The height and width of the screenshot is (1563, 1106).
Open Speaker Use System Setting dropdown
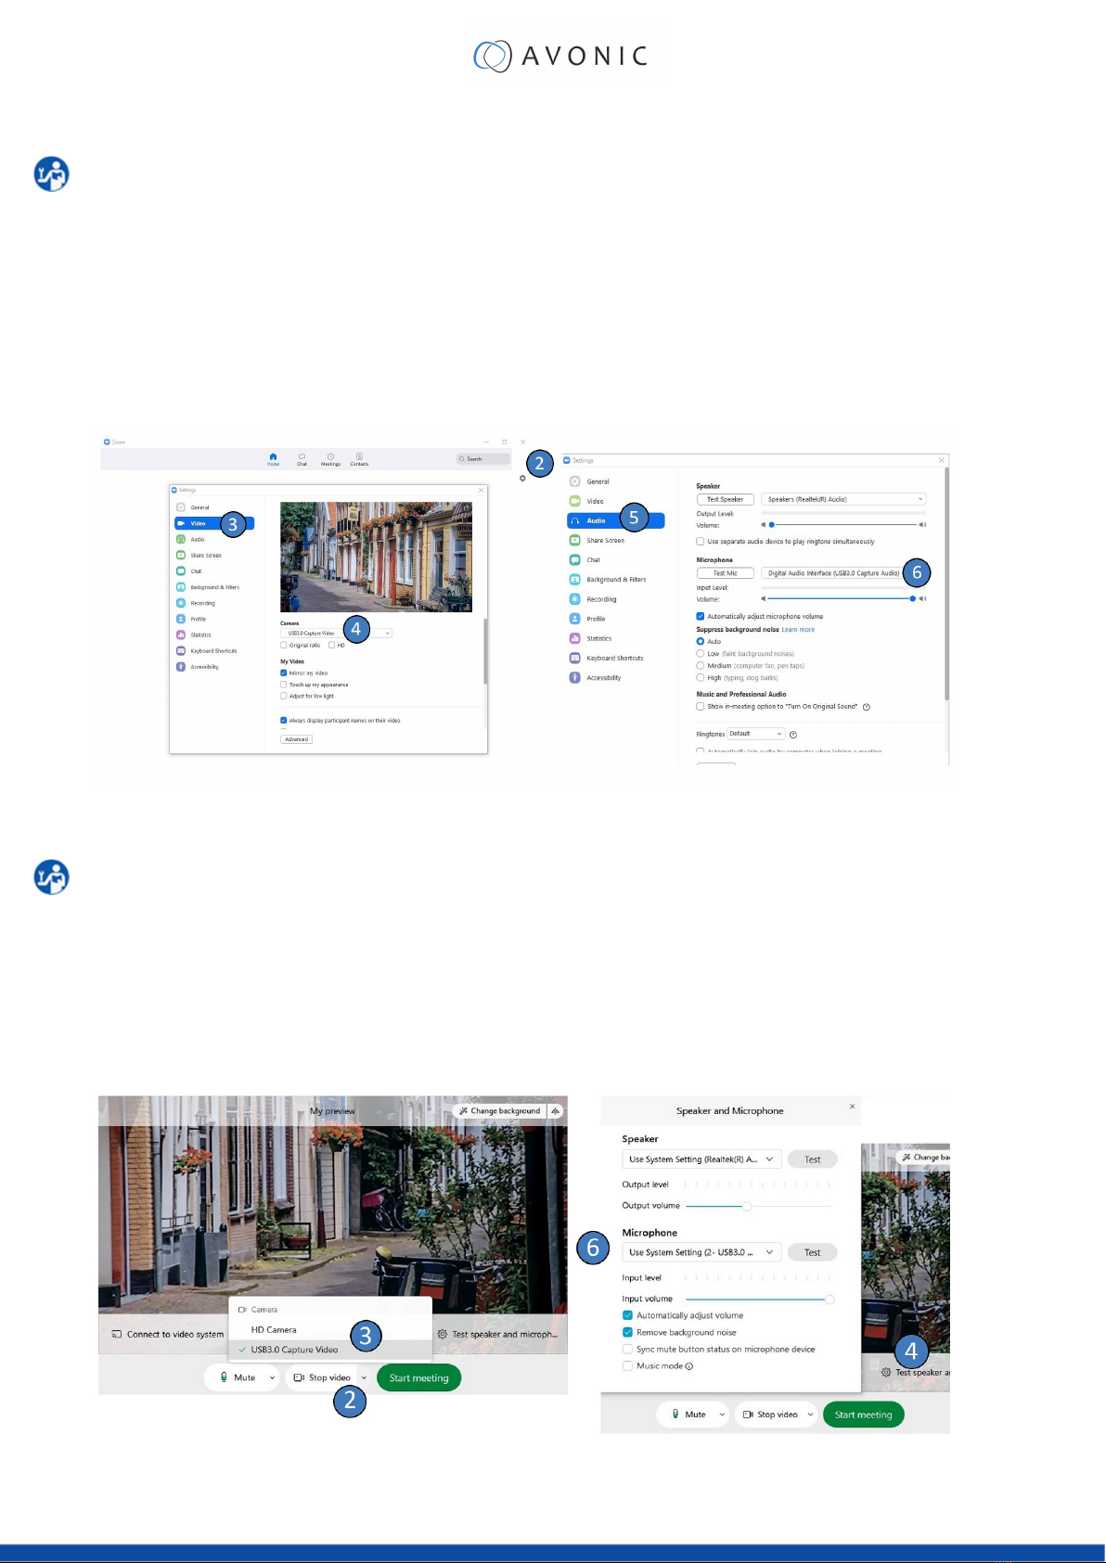(701, 1159)
